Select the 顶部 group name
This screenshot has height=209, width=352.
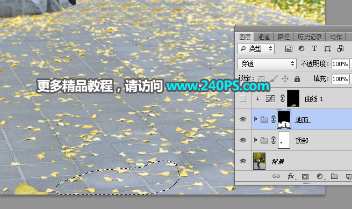pos(302,141)
